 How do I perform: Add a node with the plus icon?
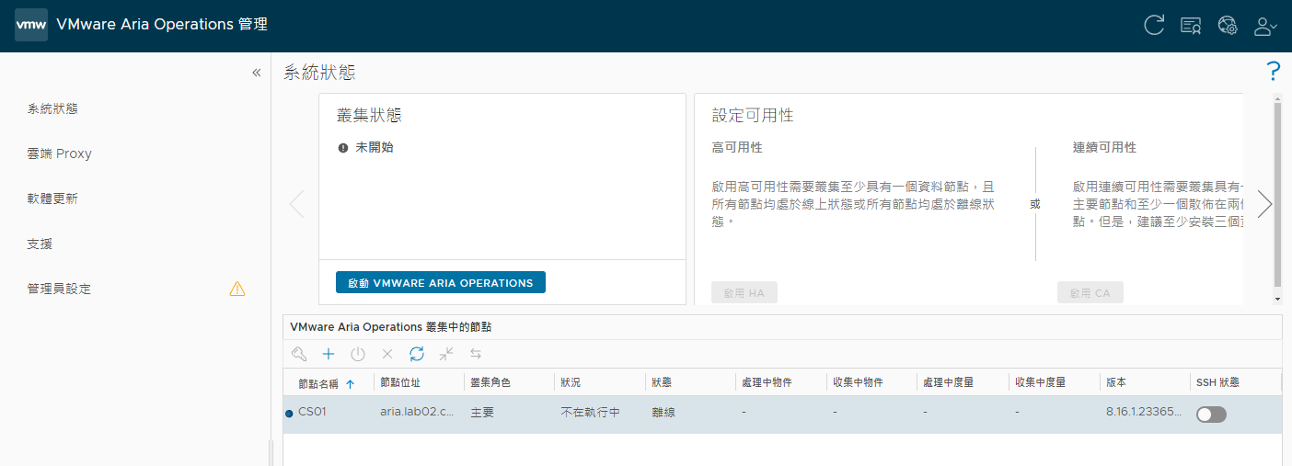click(x=329, y=354)
